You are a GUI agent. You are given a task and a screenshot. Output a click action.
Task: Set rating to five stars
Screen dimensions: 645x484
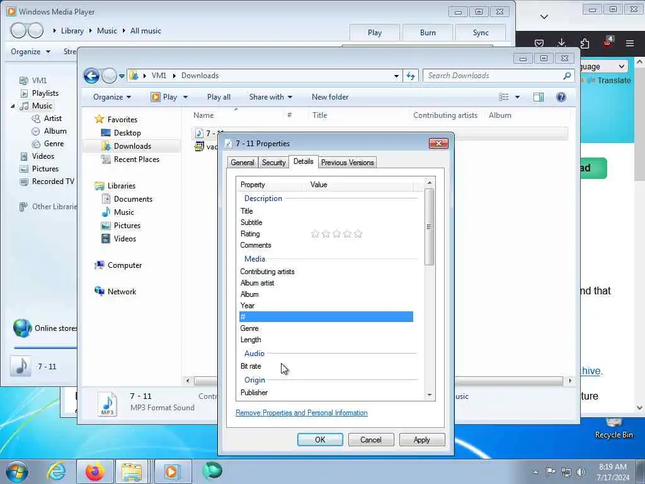(x=358, y=234)
